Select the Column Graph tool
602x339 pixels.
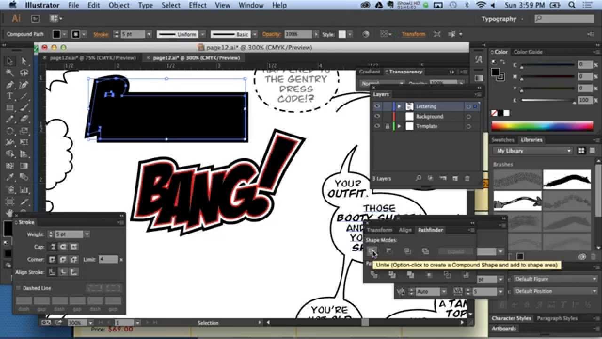click(24, 189)
